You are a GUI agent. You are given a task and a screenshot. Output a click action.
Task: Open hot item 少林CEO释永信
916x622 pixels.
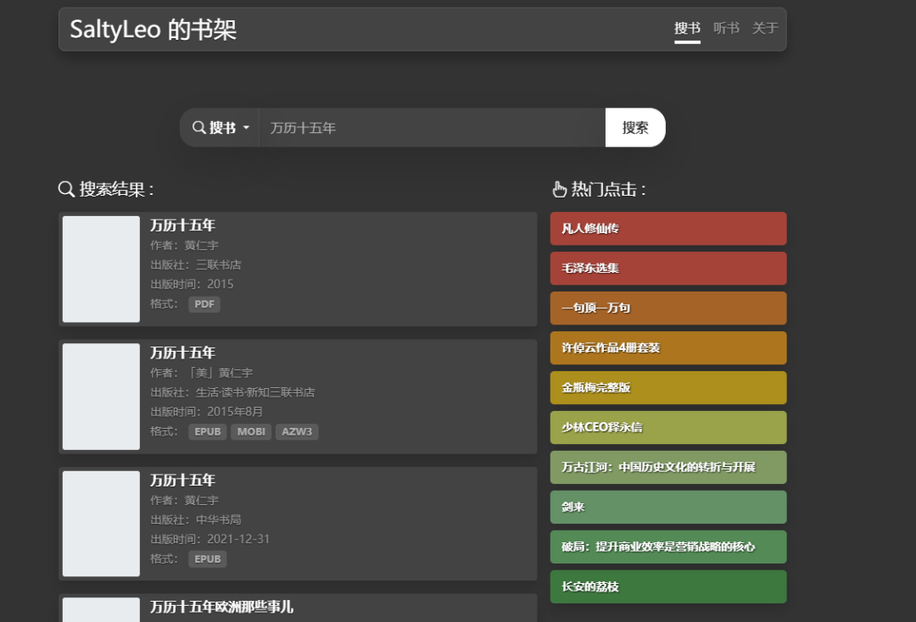click(667, 428)
